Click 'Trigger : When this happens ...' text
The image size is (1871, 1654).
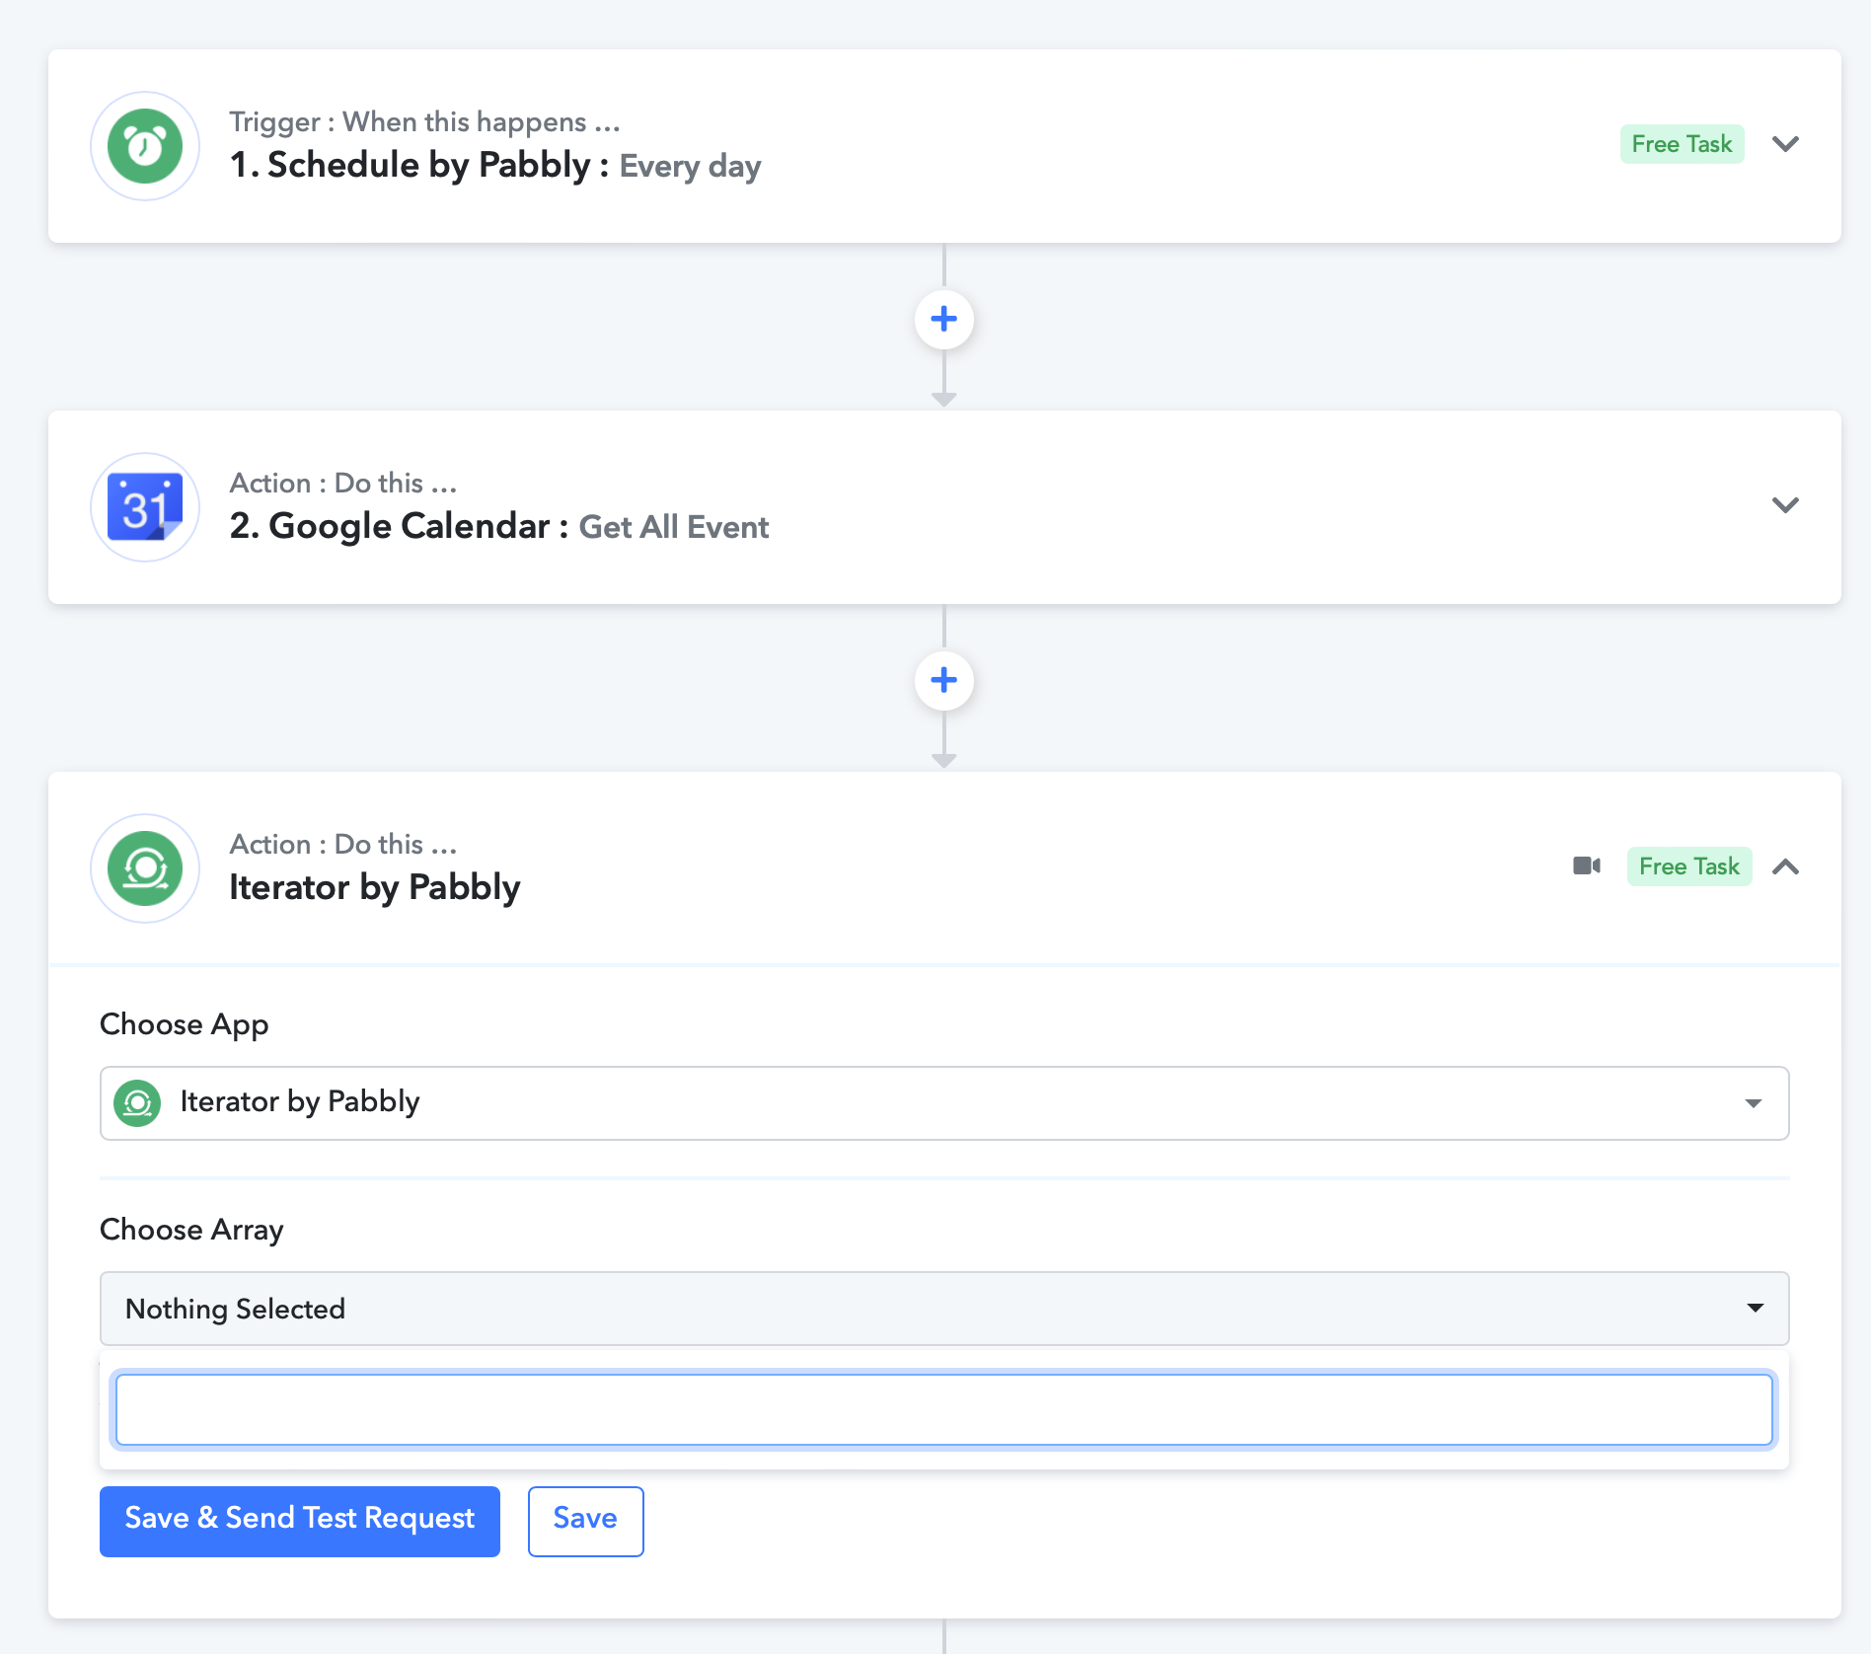pos(425,121)
